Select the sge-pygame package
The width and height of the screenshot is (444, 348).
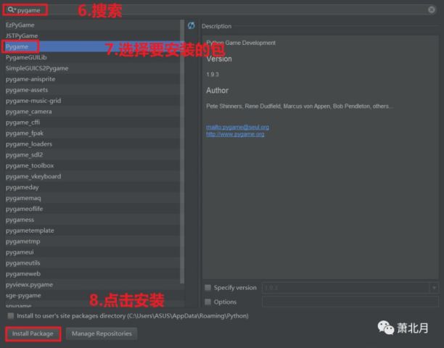(92, 295)
